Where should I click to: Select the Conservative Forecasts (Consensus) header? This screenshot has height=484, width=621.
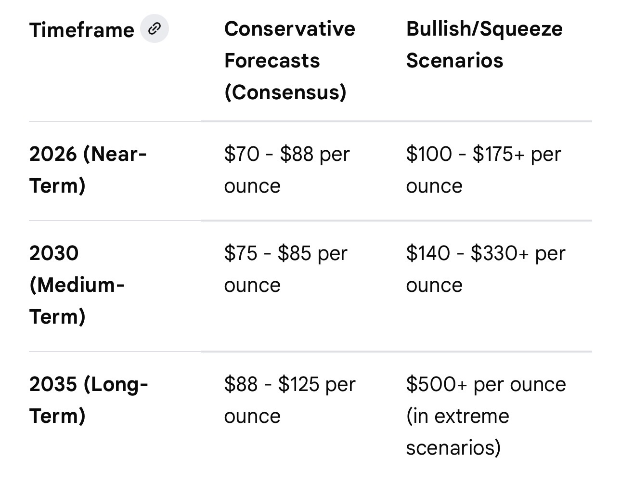289,60
